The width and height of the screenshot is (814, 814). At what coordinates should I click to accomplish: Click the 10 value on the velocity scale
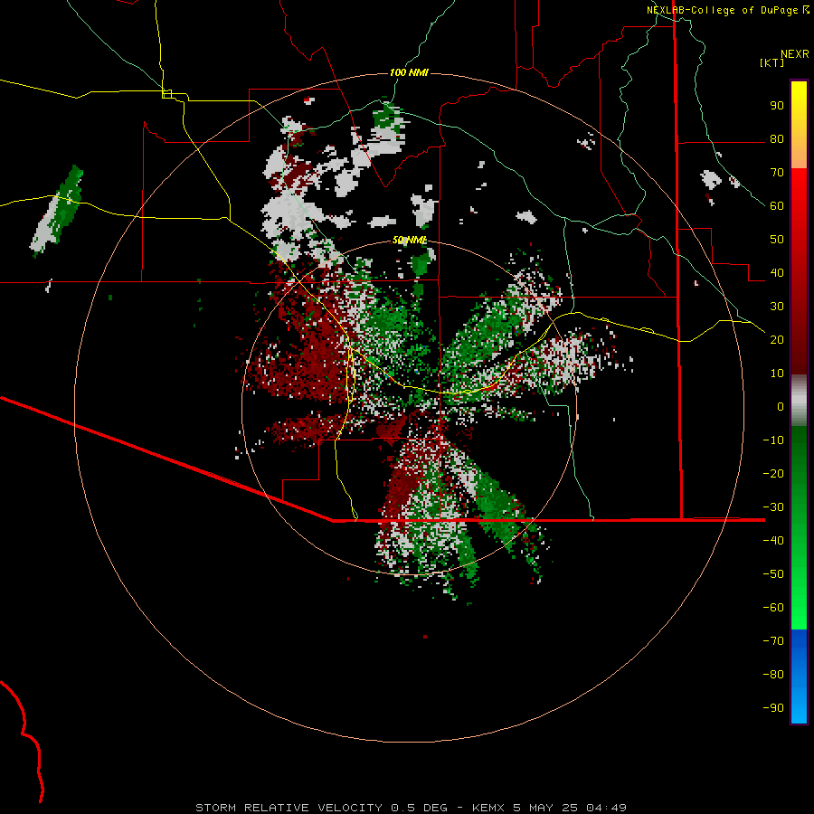(777, 374)
